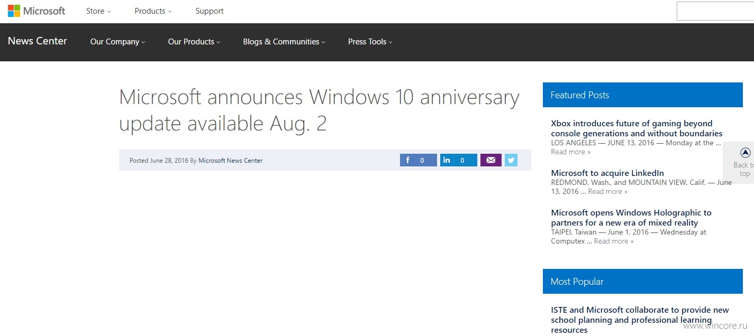Open Xbox future of gaming post

point(637,128)
